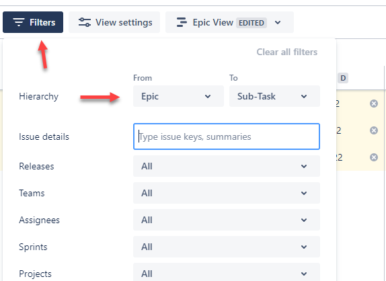Click the Epic View timeline icon

[182, 22]
